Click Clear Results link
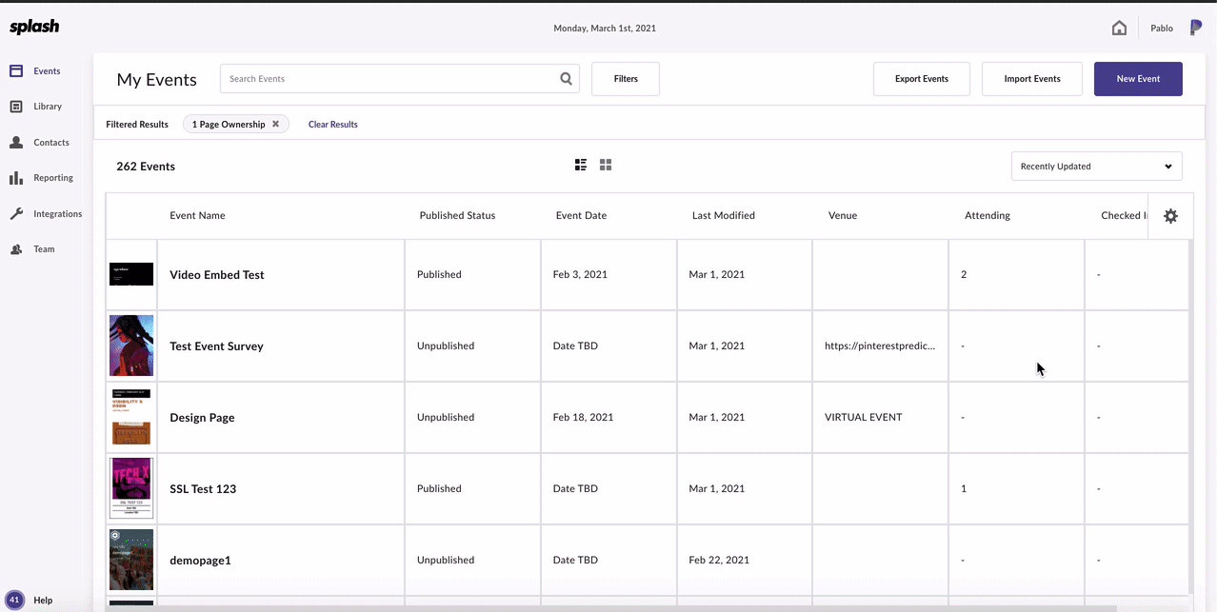Viewport: 1217px width, 612px height. point(333,125)
